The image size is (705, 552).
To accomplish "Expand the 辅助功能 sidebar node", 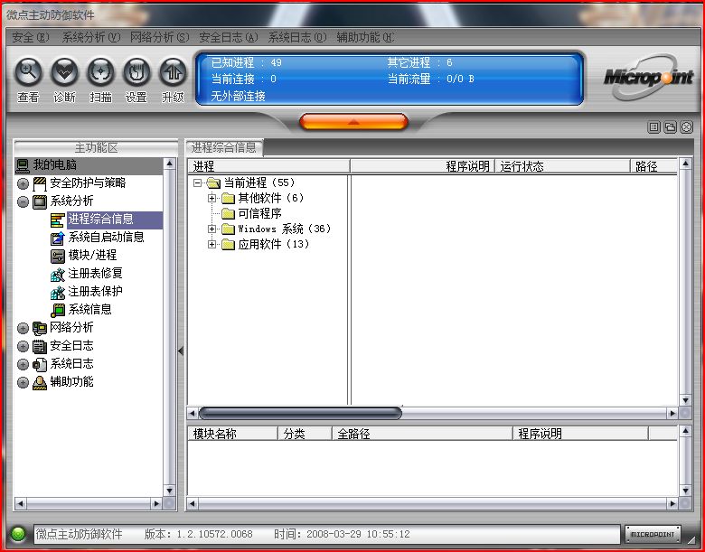I will click(x=23, y=382).
